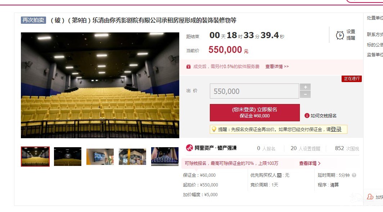Select the second theater thumbnail
This screenshot has width=383, height=212.
(68, 157)
